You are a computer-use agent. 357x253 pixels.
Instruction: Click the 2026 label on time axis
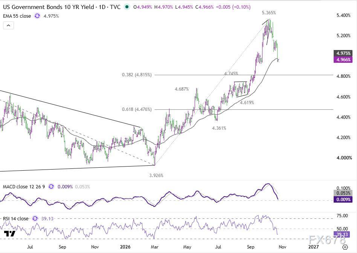(x=125, y=247)
